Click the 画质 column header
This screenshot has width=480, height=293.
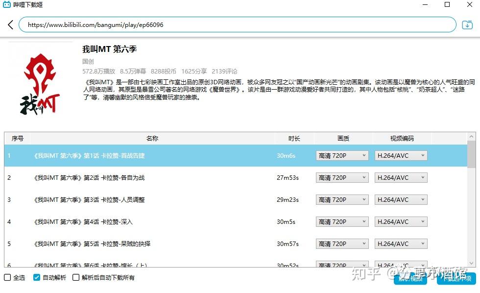[343, 138]
